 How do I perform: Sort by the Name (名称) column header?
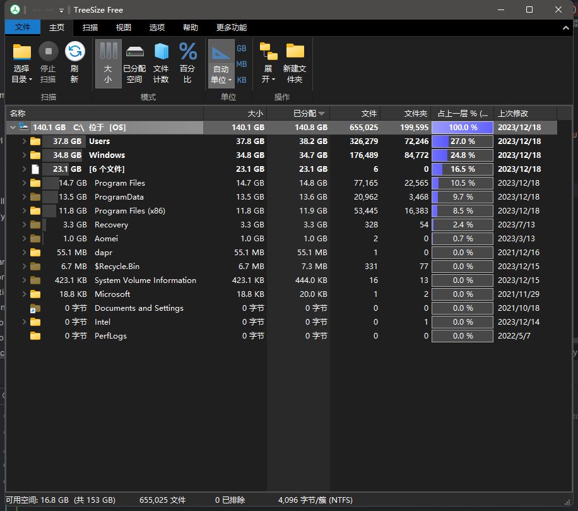click(x=105, y=113)
